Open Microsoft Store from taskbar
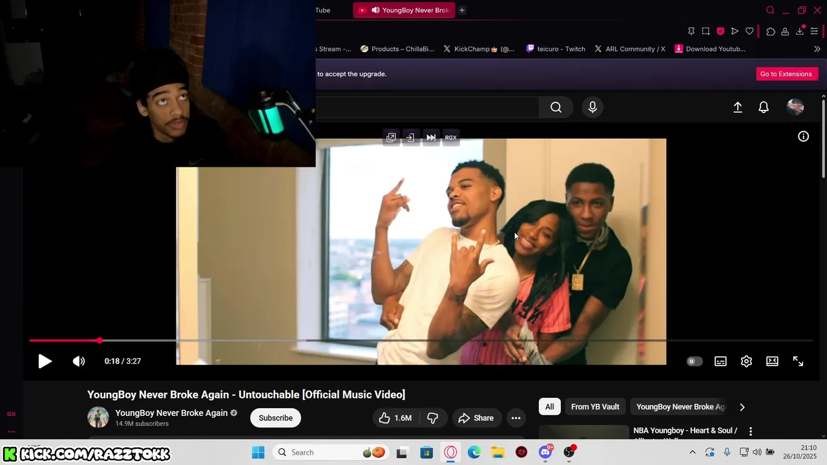827x465 pixels. [x=426, y=453]
